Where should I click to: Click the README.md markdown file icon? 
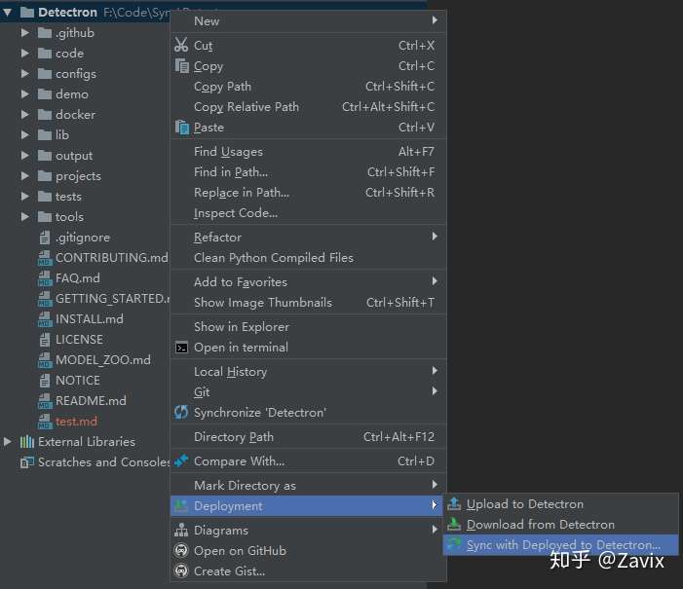[45, 400]
